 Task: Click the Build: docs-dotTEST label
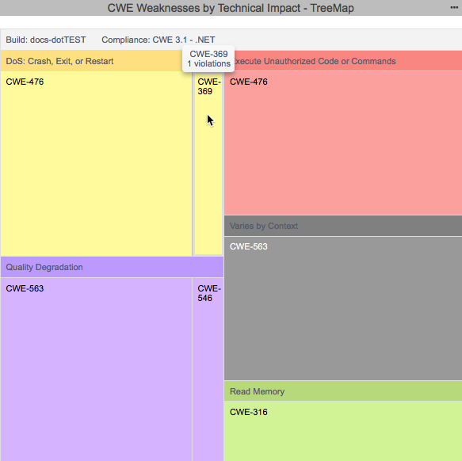click(46, 40)
